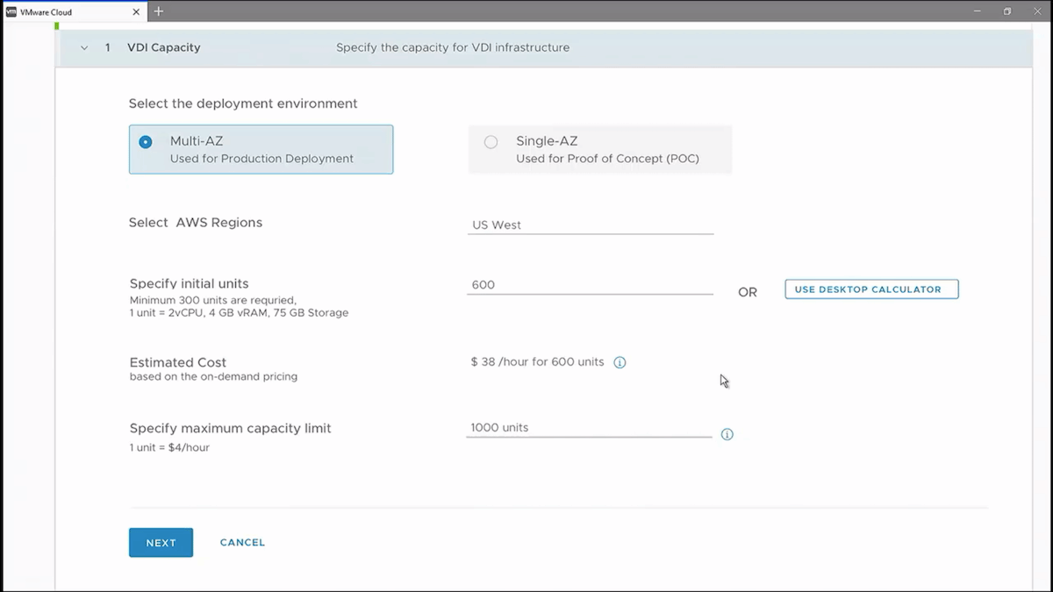Open the Use Desktop Calculator button

870,289
